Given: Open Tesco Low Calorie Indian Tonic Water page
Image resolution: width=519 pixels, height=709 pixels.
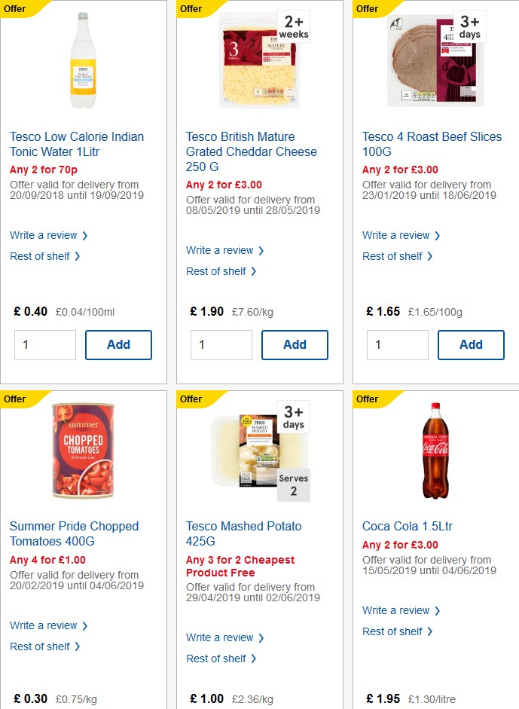Looking at the screenshot, I should [77, 144].
